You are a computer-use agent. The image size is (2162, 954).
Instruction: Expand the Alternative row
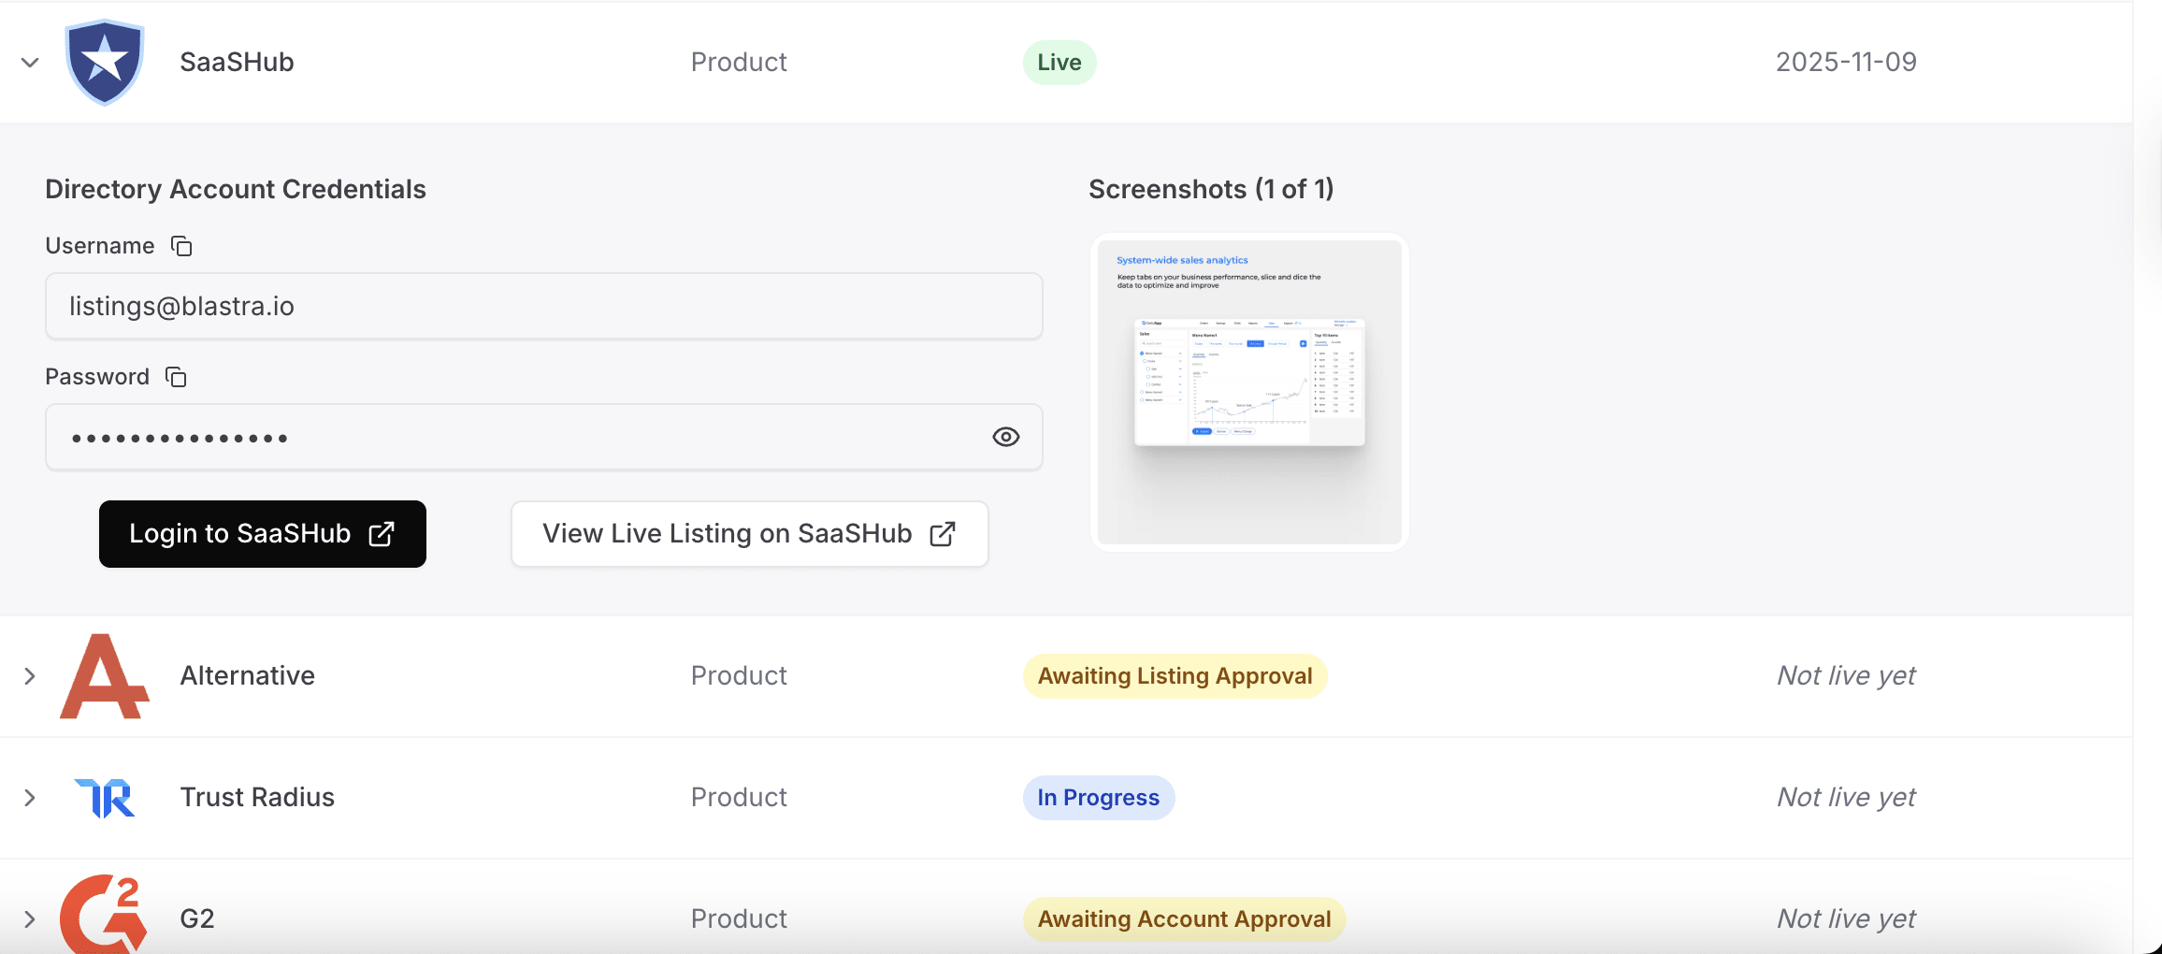(30, 676)
